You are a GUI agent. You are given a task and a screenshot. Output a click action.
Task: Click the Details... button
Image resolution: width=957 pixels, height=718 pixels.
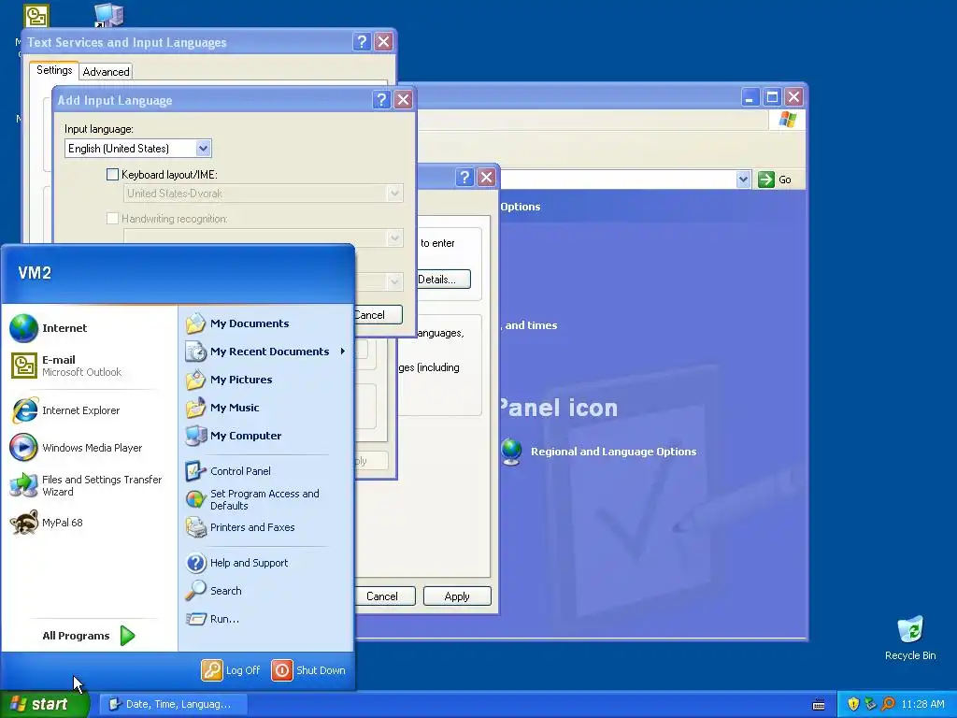443,280
